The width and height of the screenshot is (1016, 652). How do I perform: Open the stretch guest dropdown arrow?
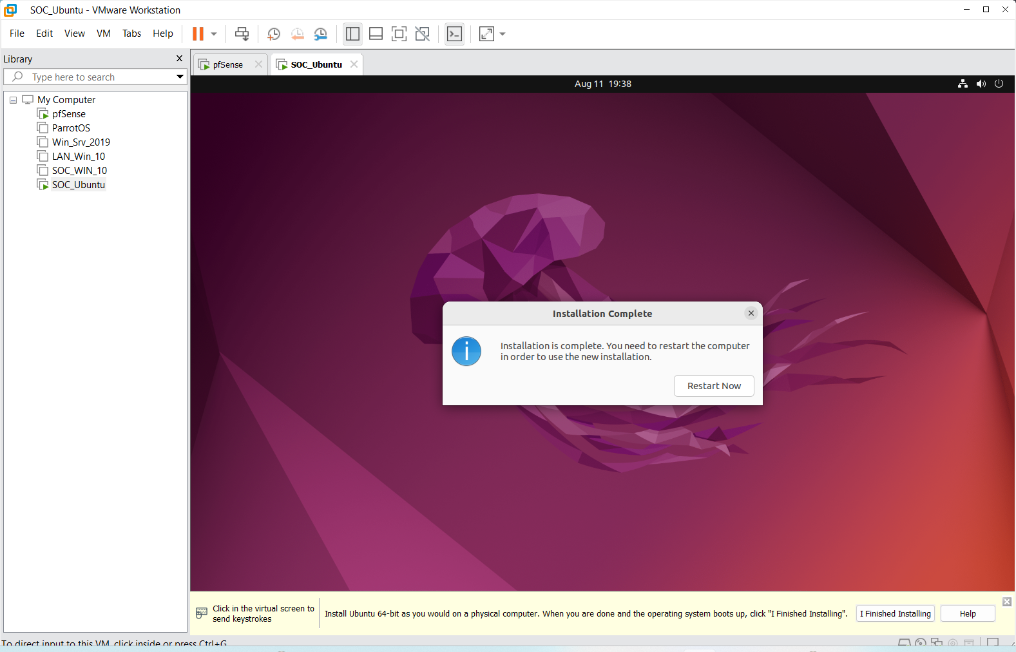pyautogui.click(x=503, y=34)
